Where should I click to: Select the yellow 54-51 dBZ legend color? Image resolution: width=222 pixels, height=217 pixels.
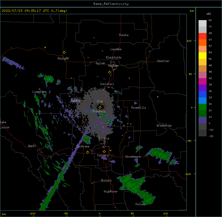[202, 55]
